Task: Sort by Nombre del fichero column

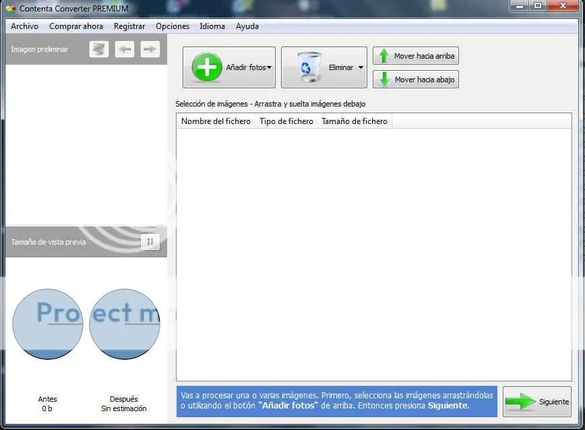Action: [216, 121]
